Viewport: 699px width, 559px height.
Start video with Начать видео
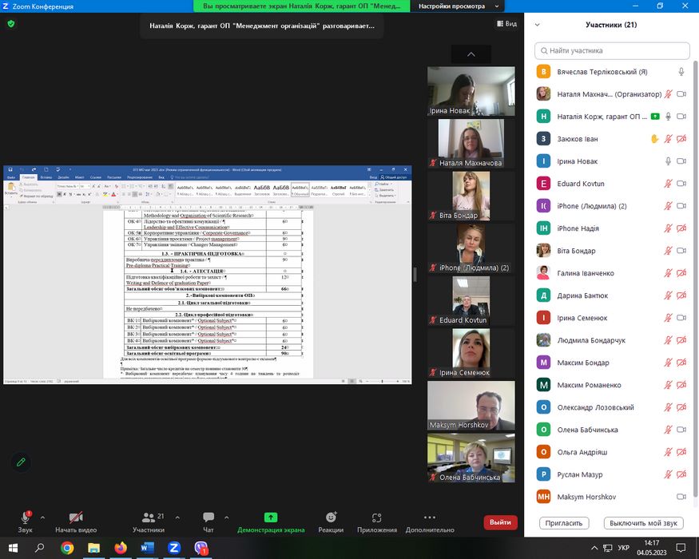coord(76,517)
